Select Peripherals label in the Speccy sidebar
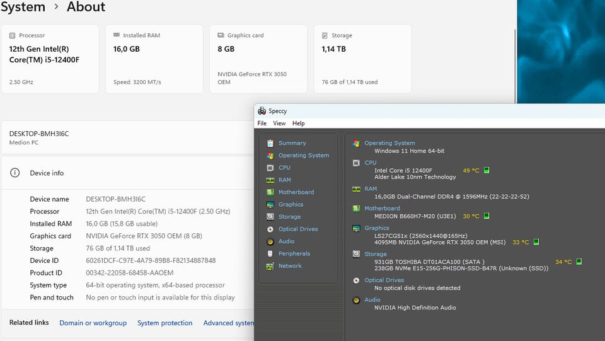 click(294, 254)
